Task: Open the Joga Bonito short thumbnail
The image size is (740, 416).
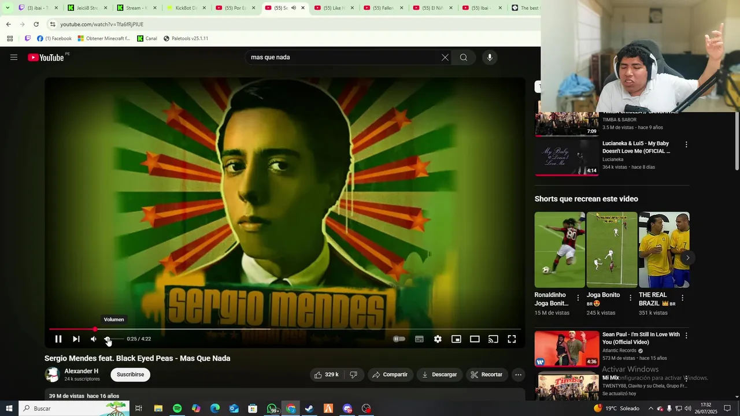Action: [612, 250]
